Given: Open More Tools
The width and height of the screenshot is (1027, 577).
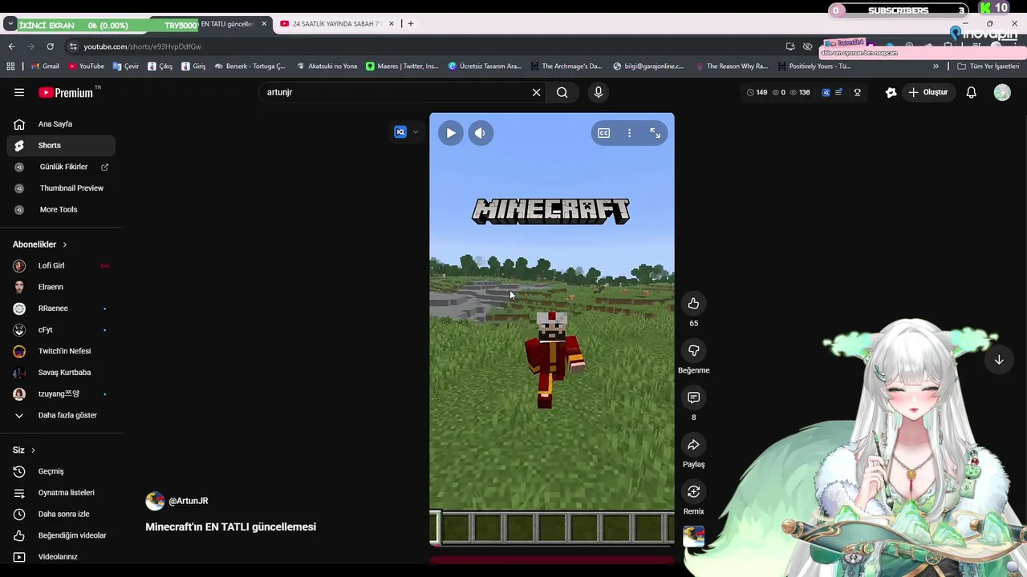Looking at the screenshot, I should coord(61,209).
